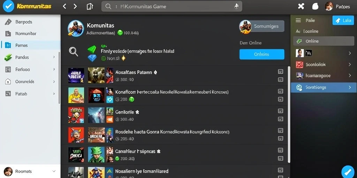The height and width of the screenshot is (178, 357).
Task: Open the white blob notification icon
Action: click(x=315, y=6)
